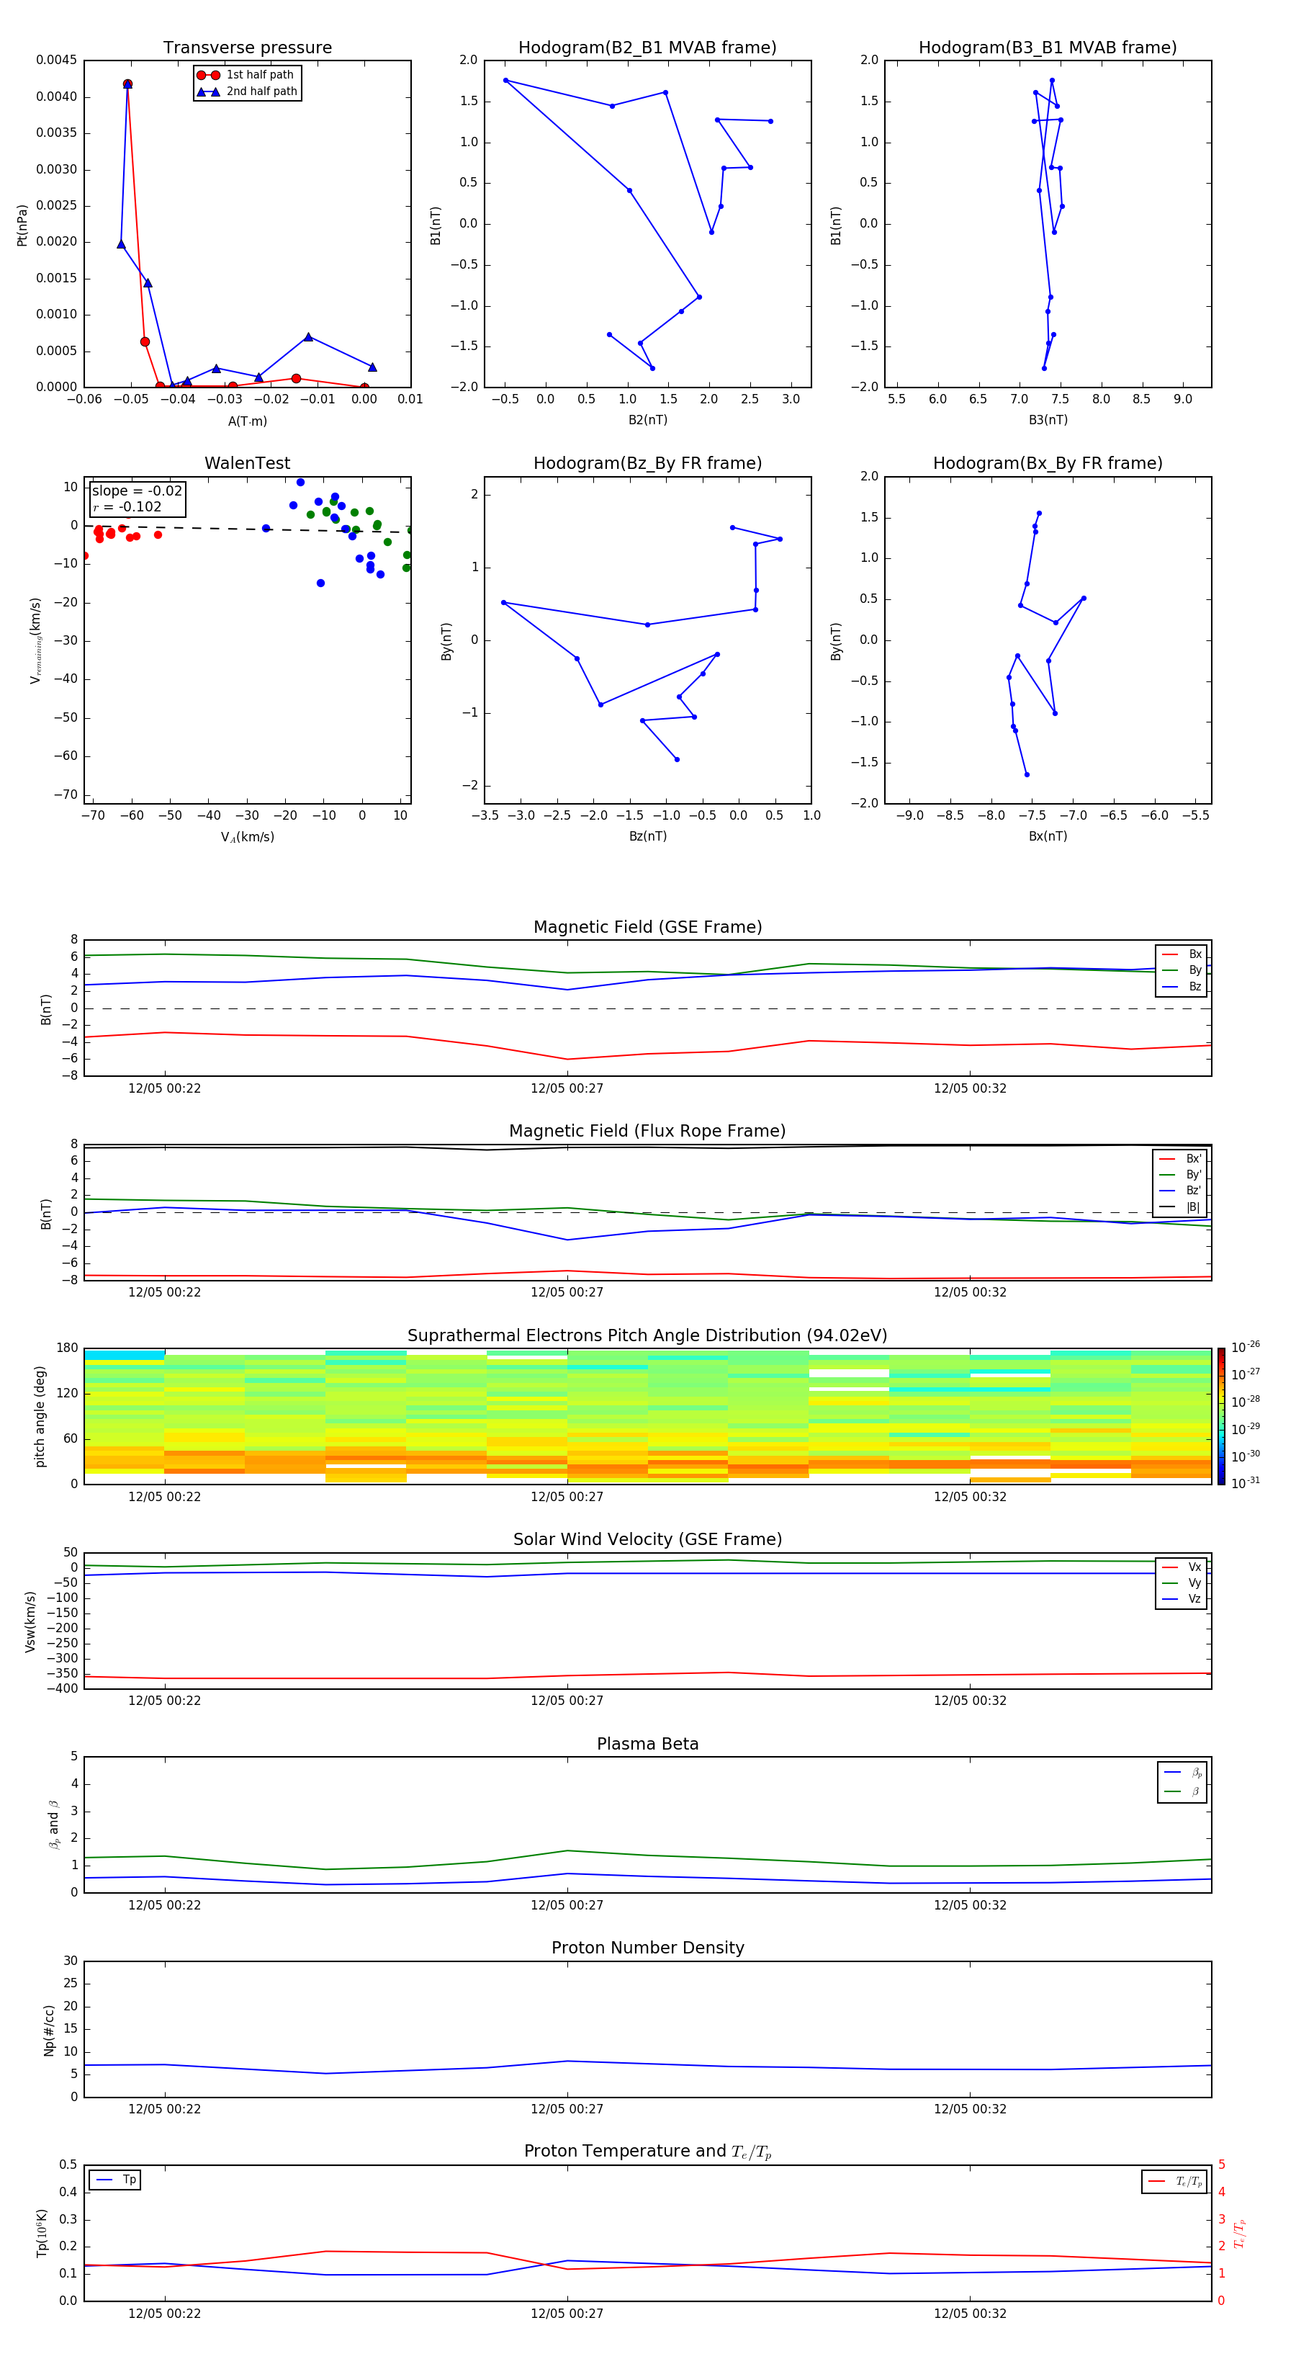Image resolution: width=1296 pixels, height=2377 pixels.
Task: Click the Plasma Beta legend box
Action: click(x=1182, y=1783)
